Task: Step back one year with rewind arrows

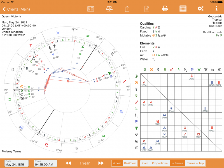Action: coord(68,163)
